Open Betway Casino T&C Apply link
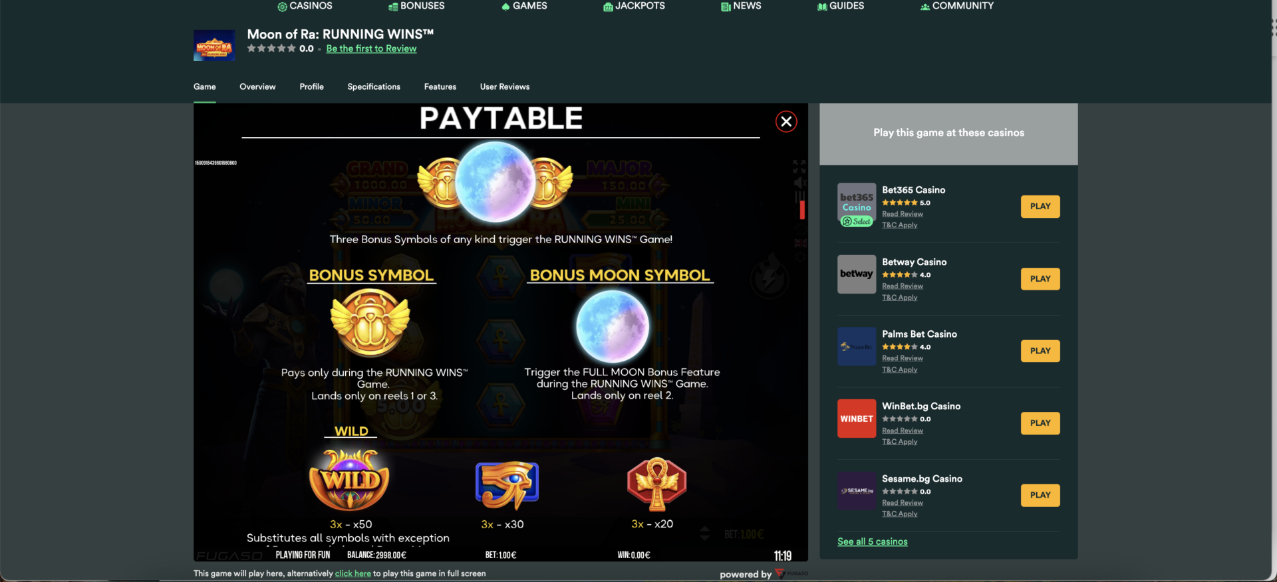 pyautogui.click(x=900, y=298)
